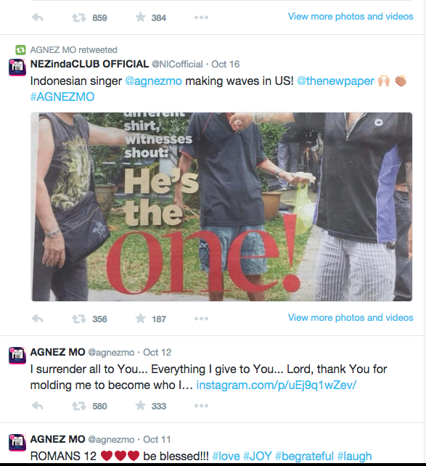Retweet the Oct 12 tweet with 580 retweets
The width and height of the screenshot is (426, 466).
78,406
